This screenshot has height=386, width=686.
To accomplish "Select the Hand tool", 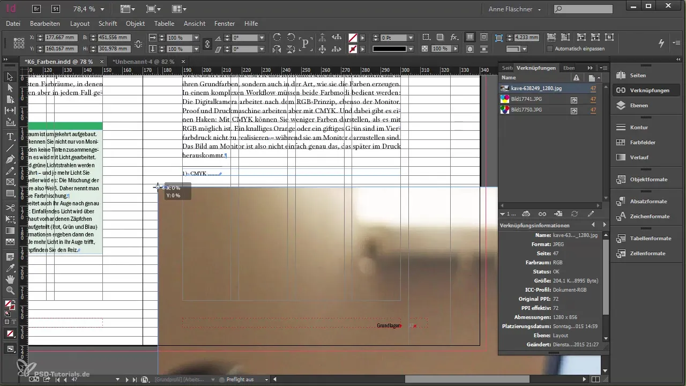I will (10, 279).
